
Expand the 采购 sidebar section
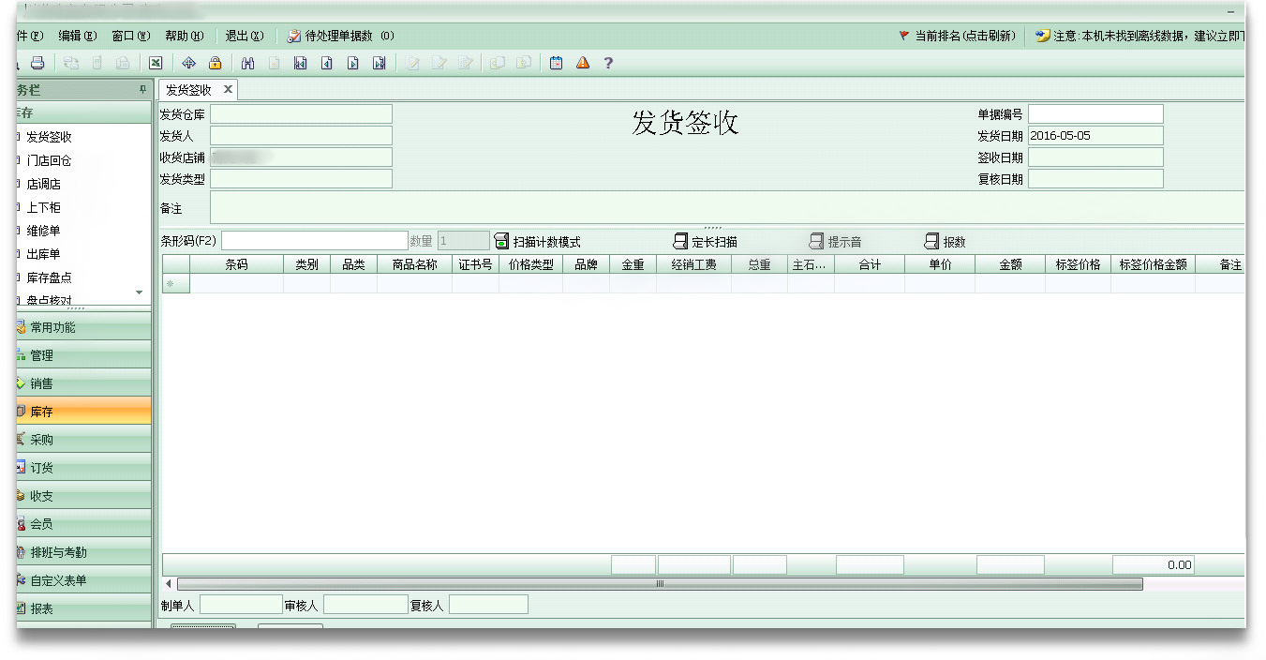[x=83, y=440]
